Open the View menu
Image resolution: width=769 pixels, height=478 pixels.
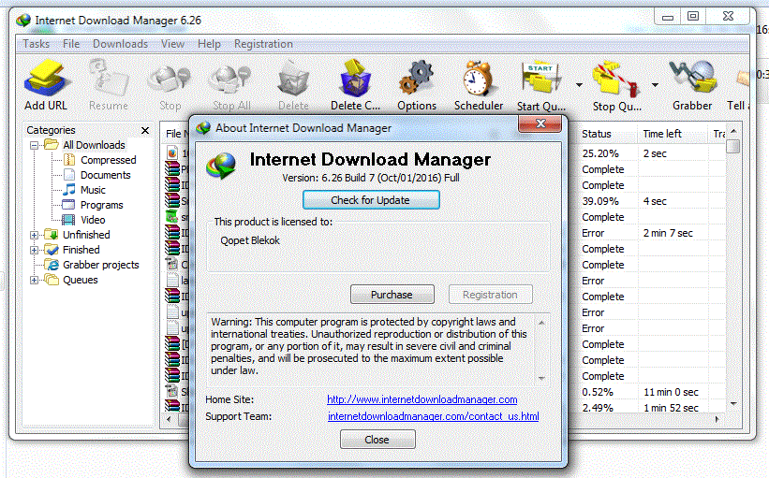[x=172, y=44]
